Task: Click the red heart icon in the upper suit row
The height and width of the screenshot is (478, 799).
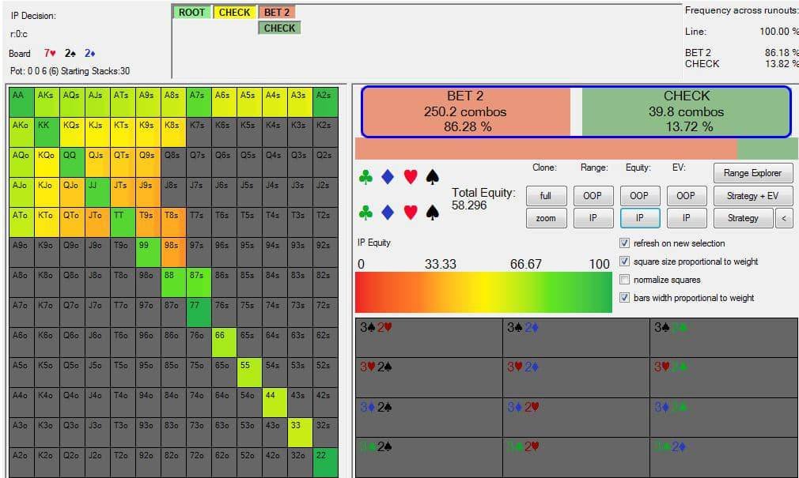Action: pos(410,177)
